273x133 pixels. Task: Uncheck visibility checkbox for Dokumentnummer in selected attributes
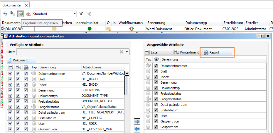point(156,66)
